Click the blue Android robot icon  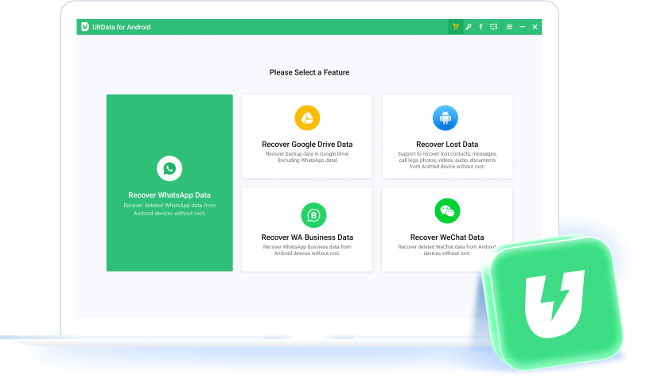pos(446,118)
